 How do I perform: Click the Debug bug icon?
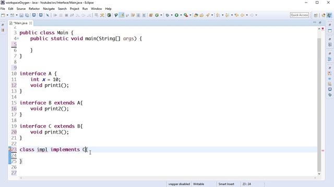pyautogui.click(x=168, y=15)
